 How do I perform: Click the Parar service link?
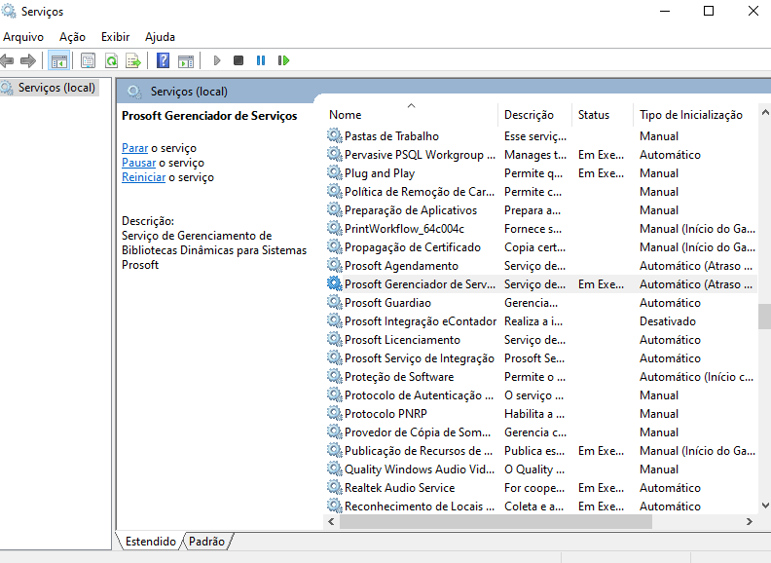pos(134,148)
